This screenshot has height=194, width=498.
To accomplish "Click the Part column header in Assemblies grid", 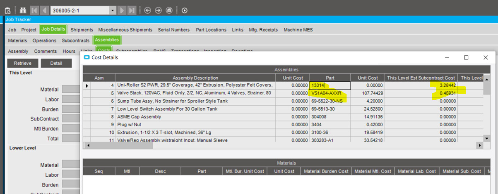I will point(330,78).
